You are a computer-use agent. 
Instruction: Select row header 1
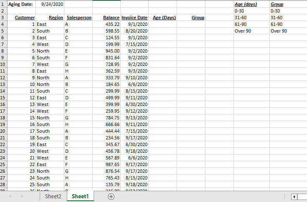(x=3, y=4)
